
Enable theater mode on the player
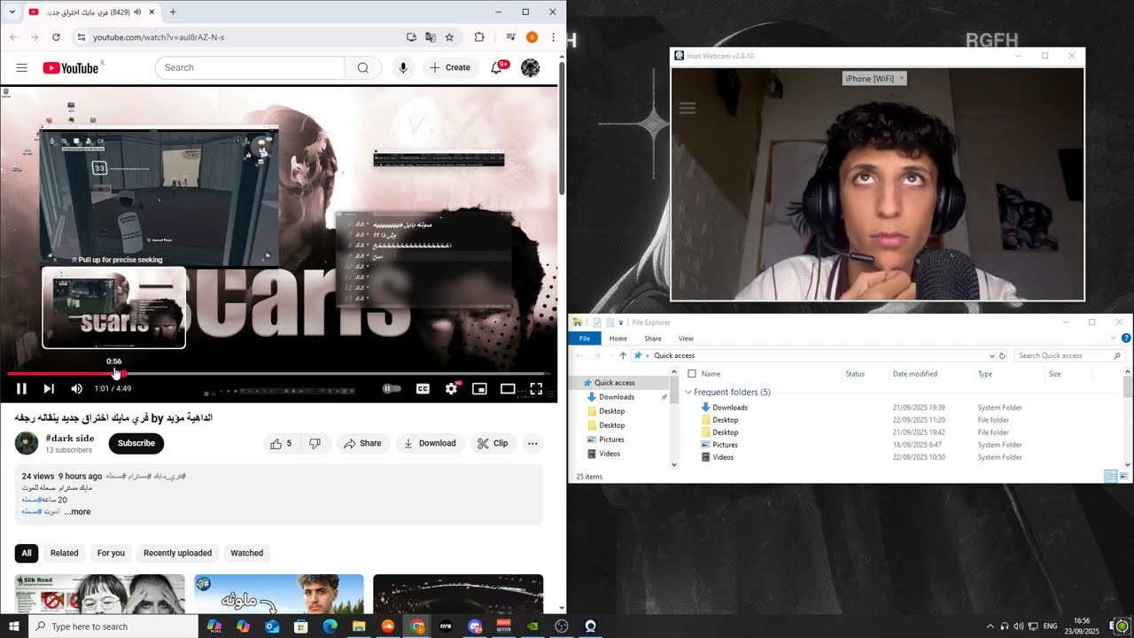click(x=508, y=388)
